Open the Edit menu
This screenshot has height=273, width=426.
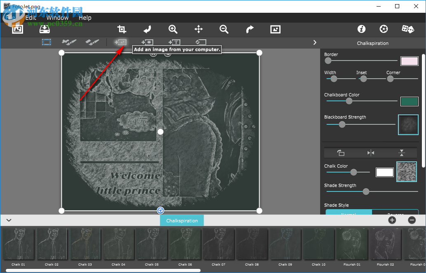(30, 18)
